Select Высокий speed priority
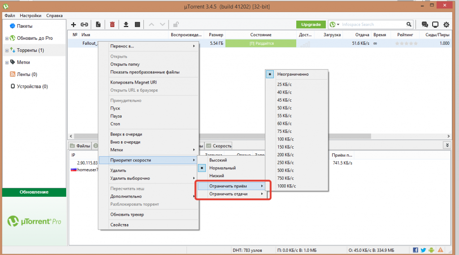 point(218,160)
